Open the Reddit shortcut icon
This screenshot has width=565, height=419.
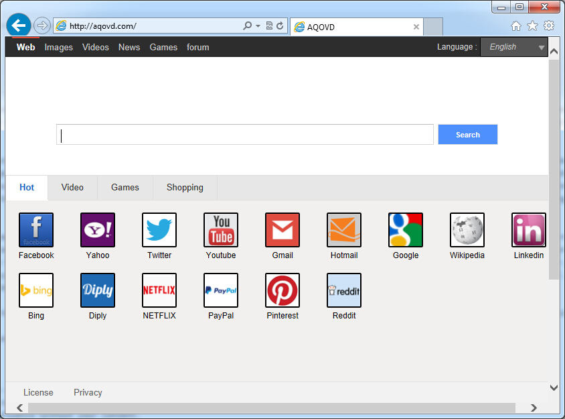pos(344,290)
